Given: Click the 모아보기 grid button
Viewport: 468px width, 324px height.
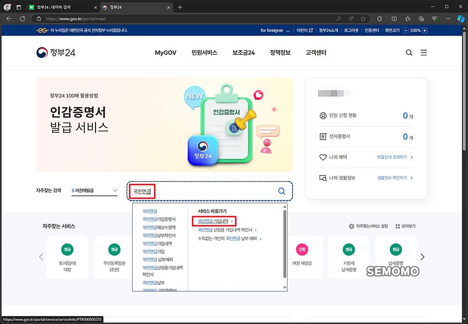Looking at the screenshot, I should pyautogui.click(x=405, y=226).
